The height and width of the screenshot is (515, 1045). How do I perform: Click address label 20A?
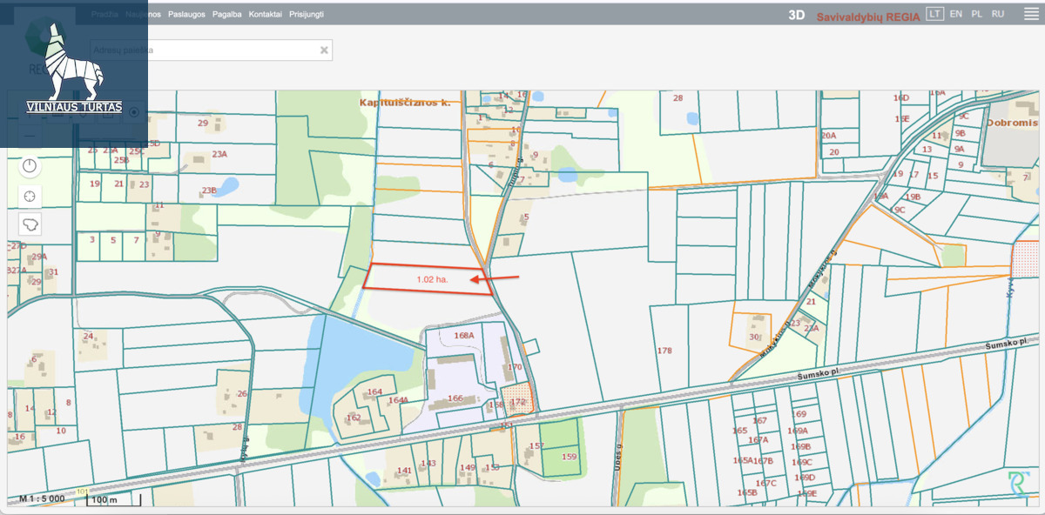coord(828,135)
